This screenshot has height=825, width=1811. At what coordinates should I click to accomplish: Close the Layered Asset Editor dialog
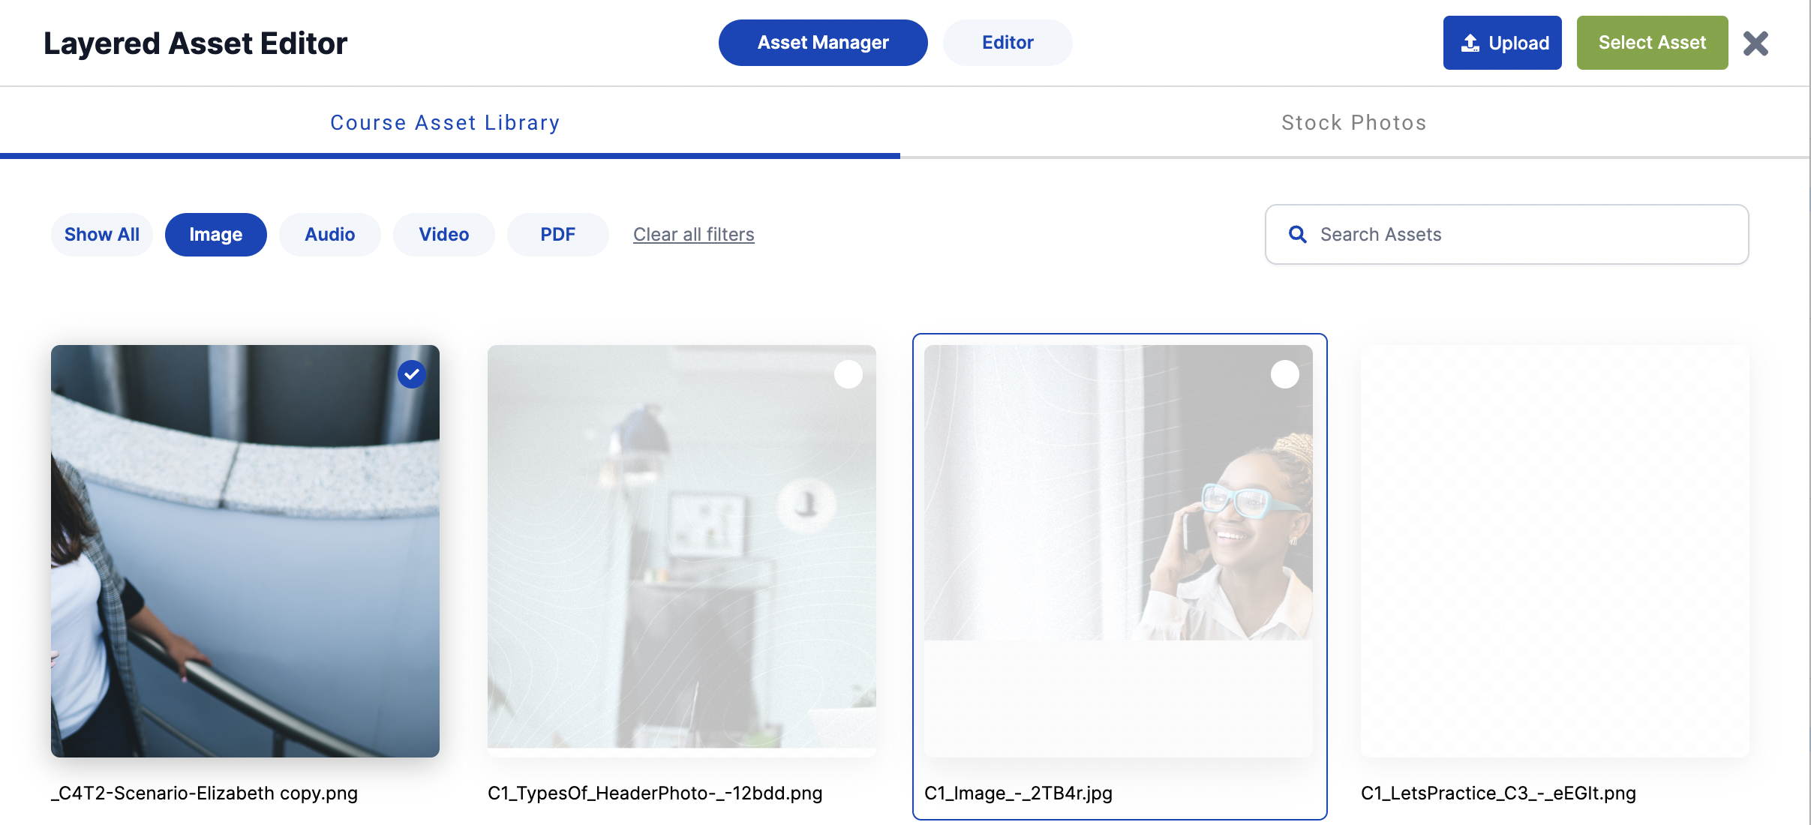1755,43
